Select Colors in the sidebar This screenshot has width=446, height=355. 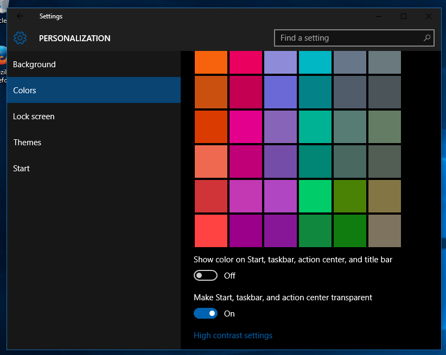point(23,90)
